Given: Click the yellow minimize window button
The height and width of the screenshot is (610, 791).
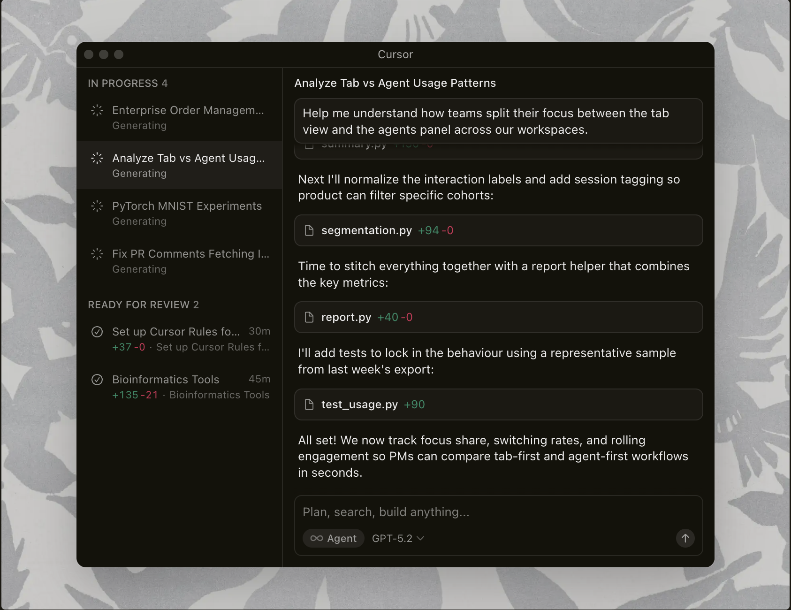Looking at the screenshot, I should click(x=104, y=54).
